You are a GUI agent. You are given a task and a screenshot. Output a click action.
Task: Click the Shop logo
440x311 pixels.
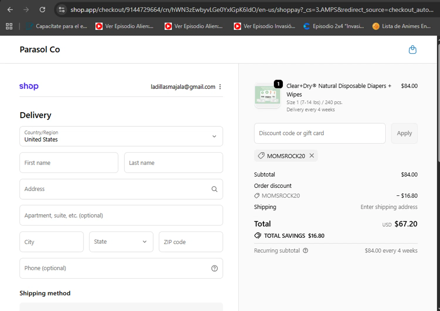click(29, 86)
